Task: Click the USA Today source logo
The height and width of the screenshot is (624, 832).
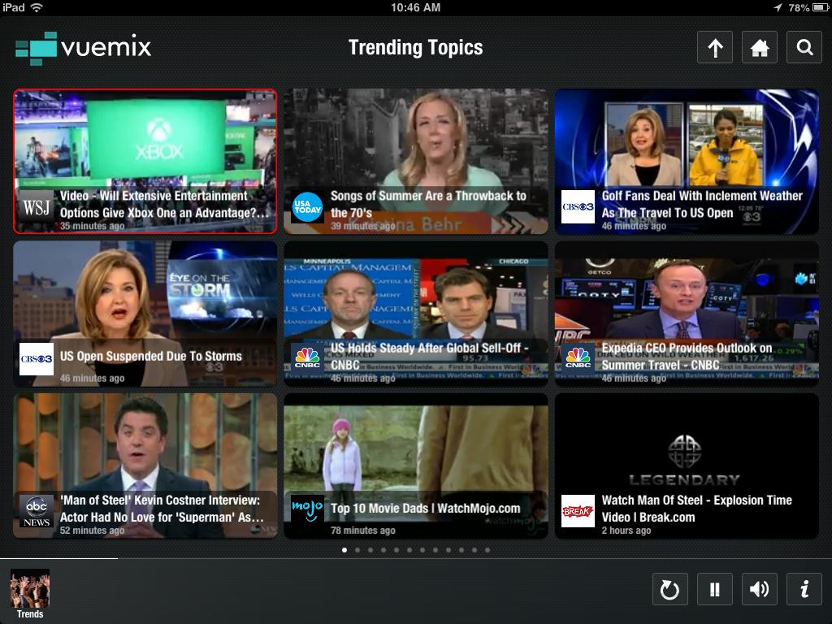Action: click(308, 207)
